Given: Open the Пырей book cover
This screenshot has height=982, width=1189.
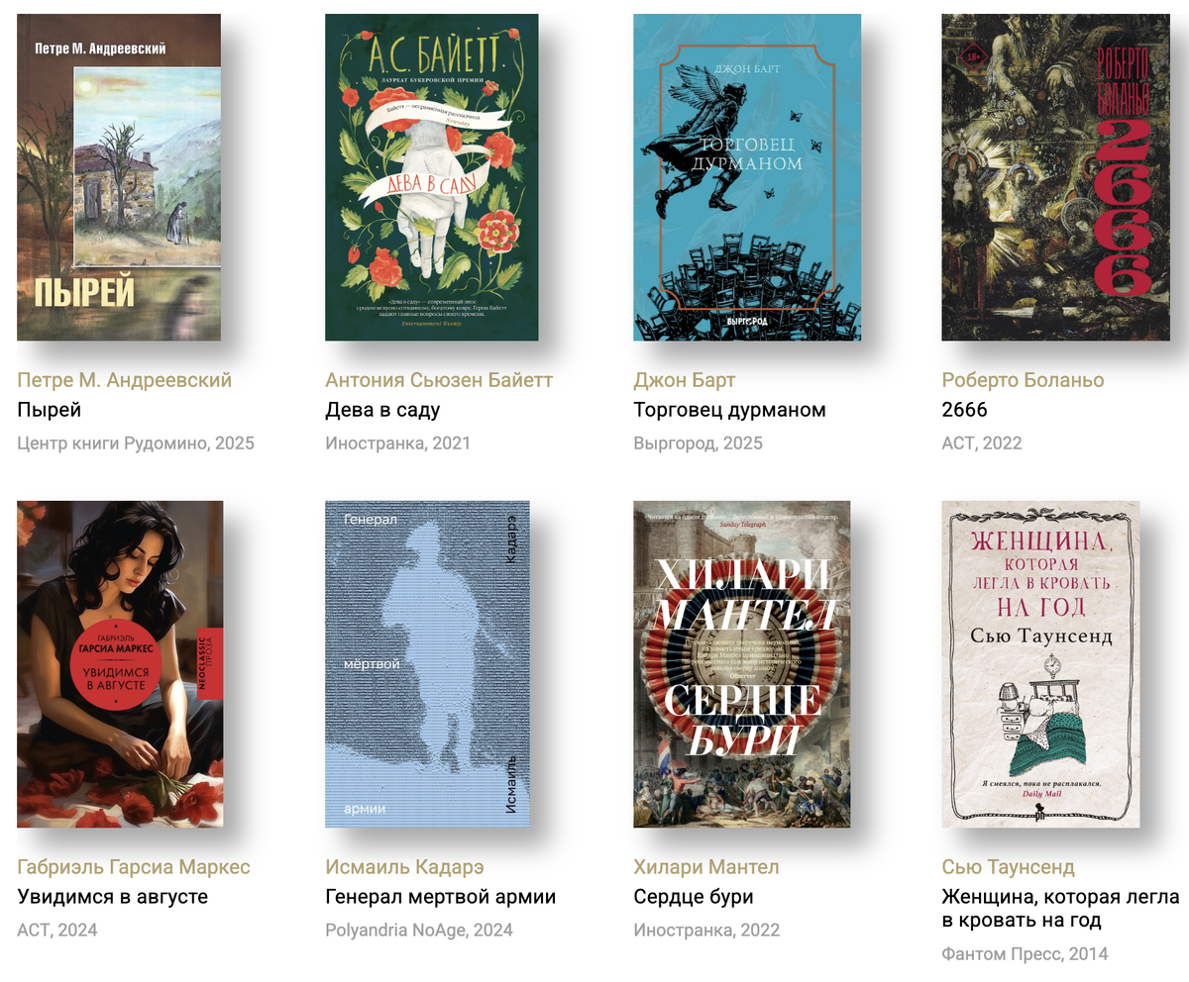Looking at the screenshot, I should (x=119, y=177).
